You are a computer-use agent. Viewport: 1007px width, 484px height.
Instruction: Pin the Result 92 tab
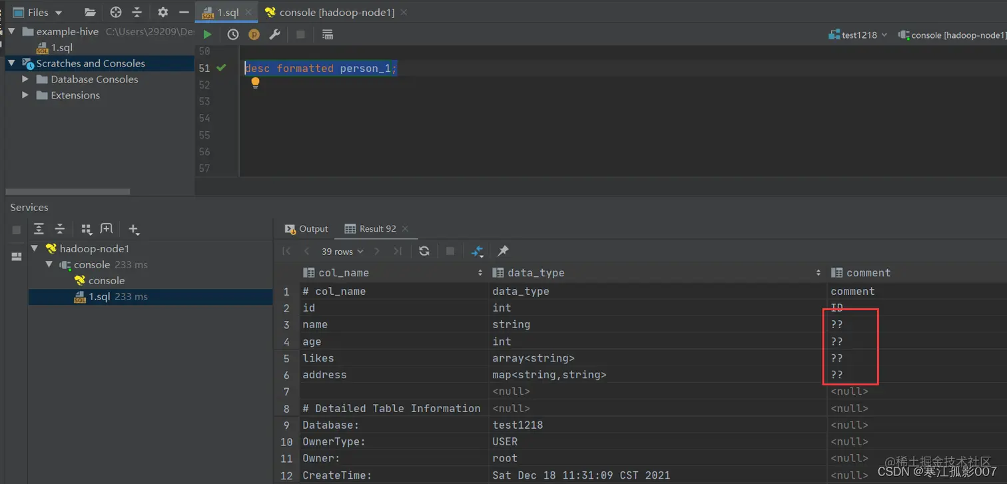pyautogui.click(x=503, y=251)
